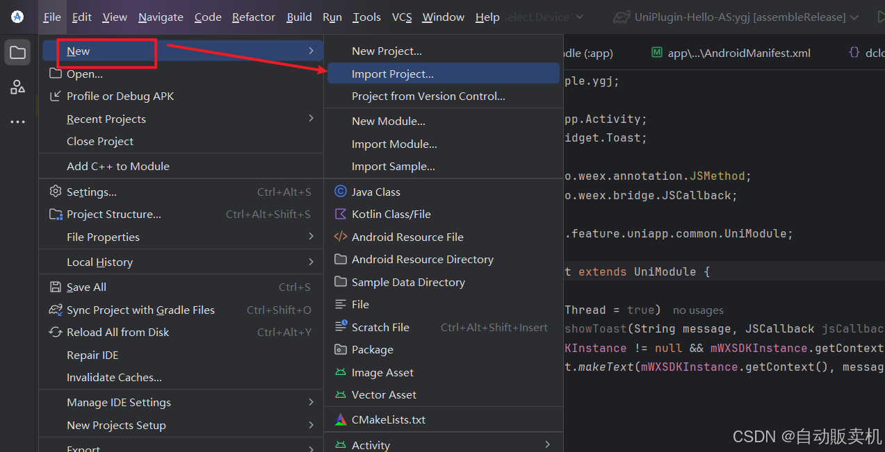Open the Code menu
The height and width of the screenshot is (452, 885).
pyautogui.click(x=208, y=17)
